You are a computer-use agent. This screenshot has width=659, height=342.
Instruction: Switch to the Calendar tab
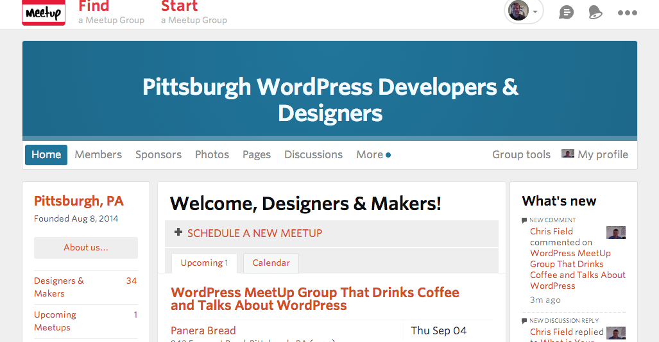[271, 263]
